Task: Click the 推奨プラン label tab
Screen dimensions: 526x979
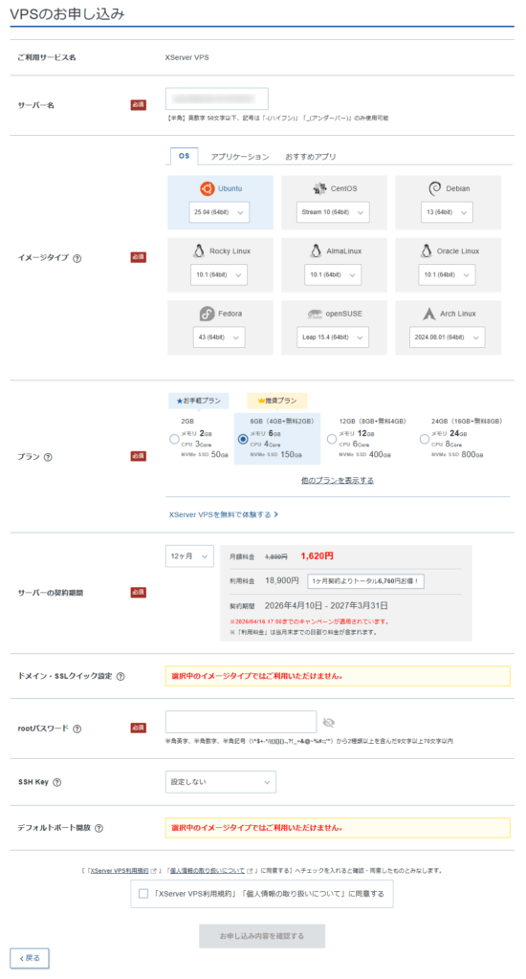Action: tap(277, 401)
